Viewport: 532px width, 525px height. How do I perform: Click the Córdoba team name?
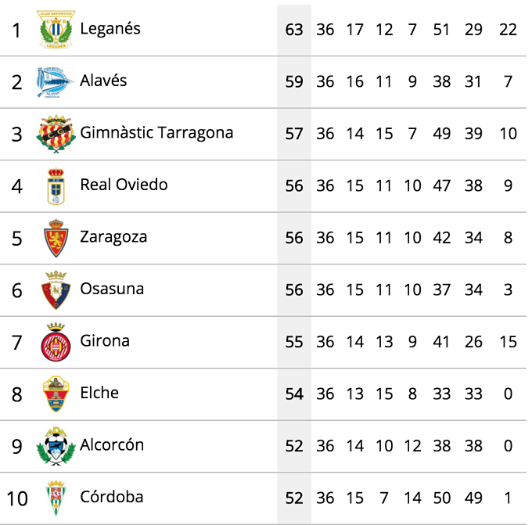[112, 497]
